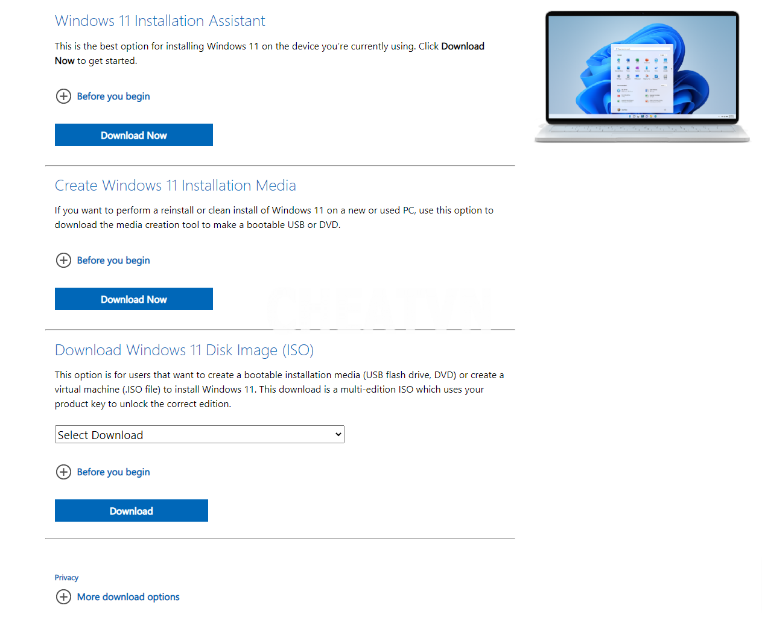The width and height of the screenshot is (762, 623).
Task: Expand Before you begin for Installation Assistant
Action: 113,96
